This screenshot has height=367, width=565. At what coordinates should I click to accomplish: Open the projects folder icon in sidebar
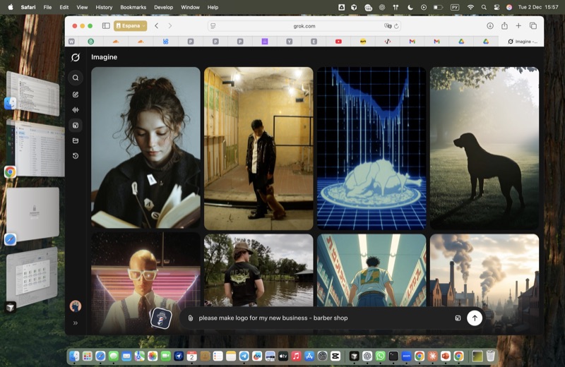point(76,141)
